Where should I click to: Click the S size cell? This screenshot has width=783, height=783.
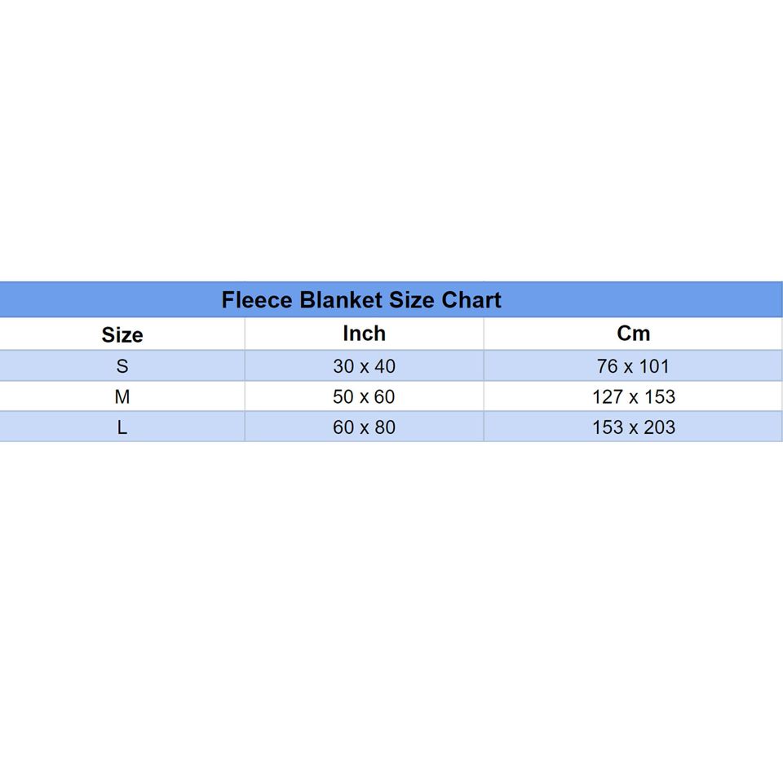point(122,366)
